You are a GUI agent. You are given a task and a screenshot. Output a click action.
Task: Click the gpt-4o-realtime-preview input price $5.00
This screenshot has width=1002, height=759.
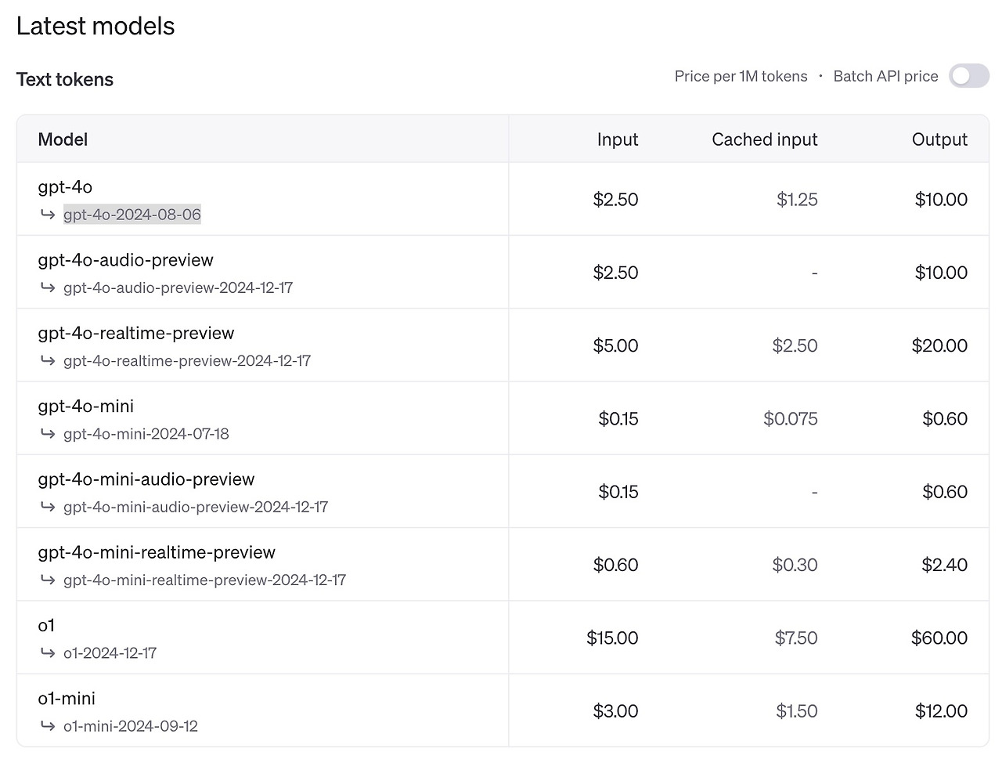(615, 345)
